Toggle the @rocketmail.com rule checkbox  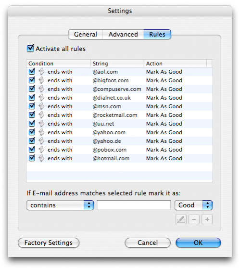32,115
